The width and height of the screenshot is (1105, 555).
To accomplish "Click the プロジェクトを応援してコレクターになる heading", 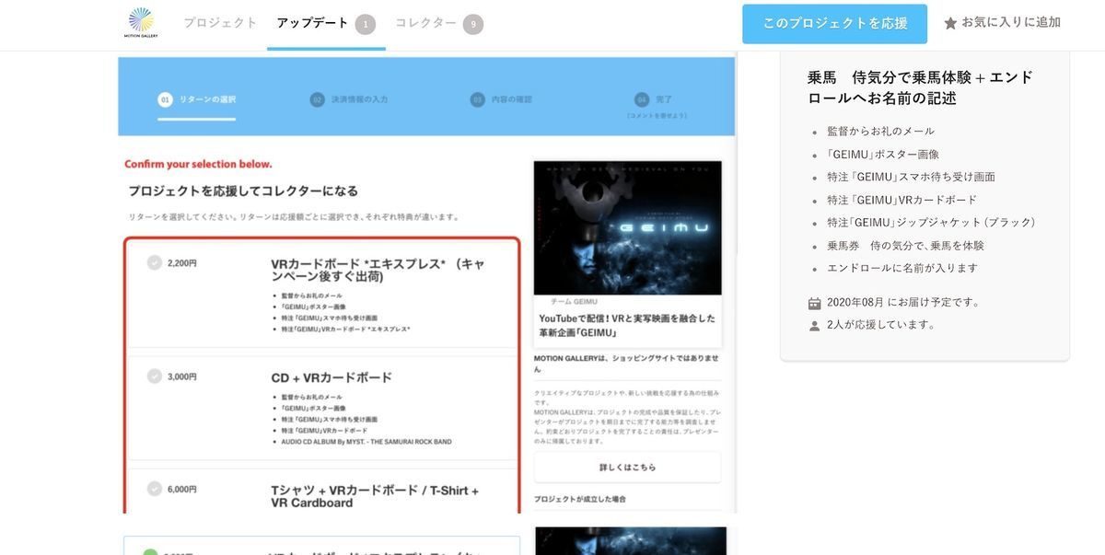I will pos(243,191).
